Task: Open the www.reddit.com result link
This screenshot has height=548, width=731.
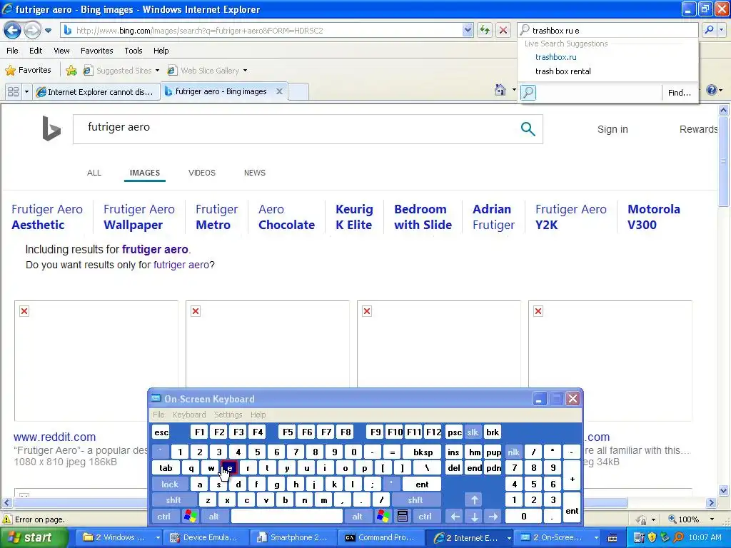Action: tap(54, 437)
